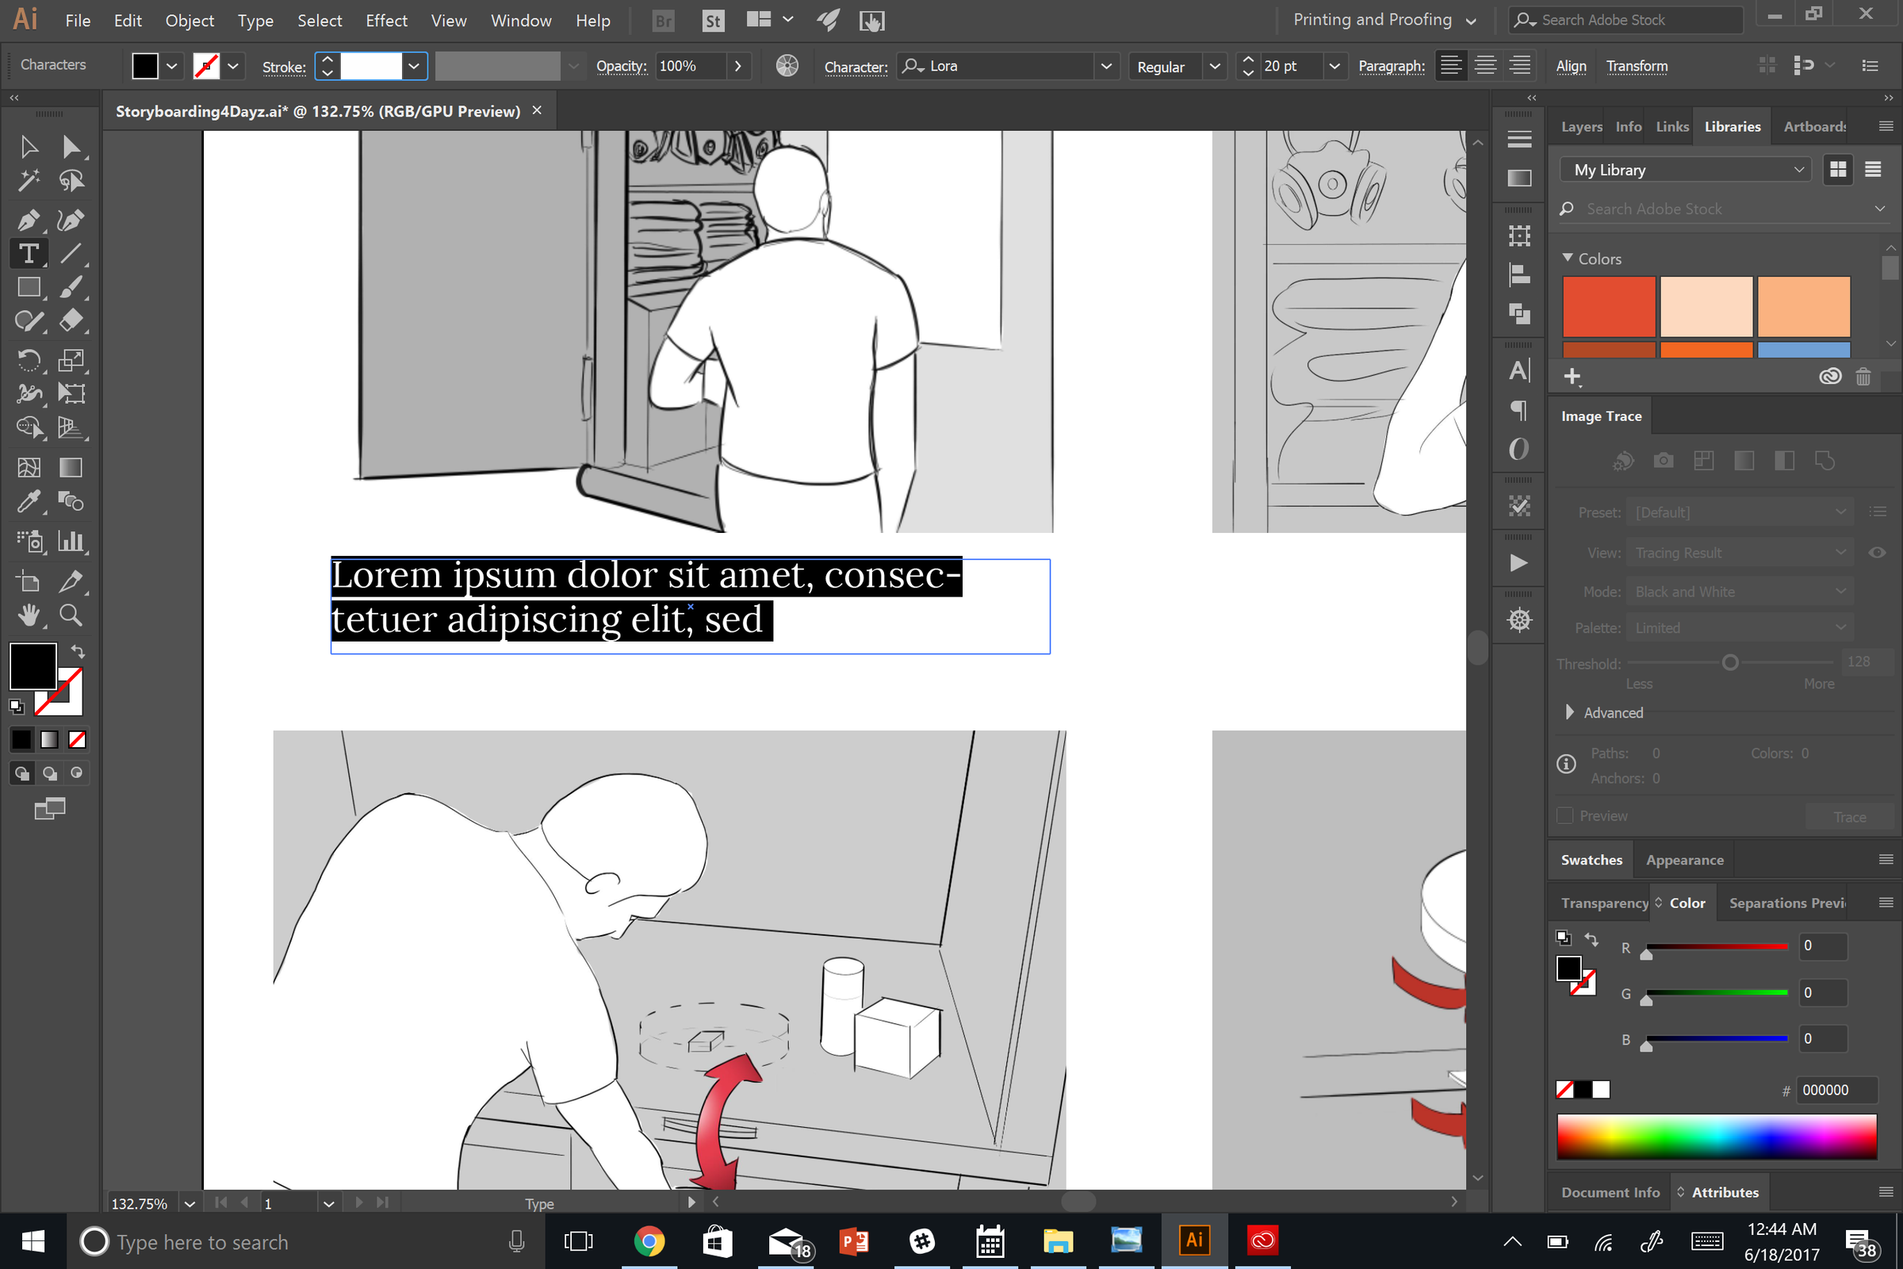Image resolution: width=1903 pixels, height=1269 pixels.
Task: Select the Zoom tool
Action: point(71,615)
